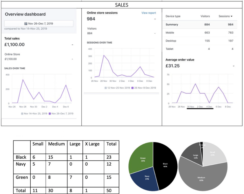Image resolution: width=244 pixels, height=194 pixels.
Task: Sort by the Sessions column arrow
Action: 232,16
